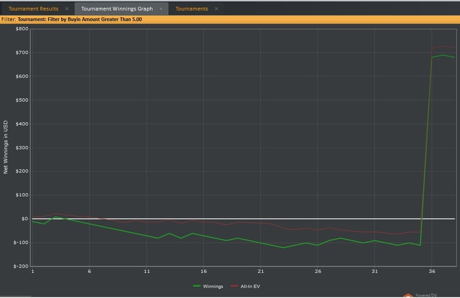Click the green Winnings legend color marker
The image size is (460, 298).
click(198, 286)
